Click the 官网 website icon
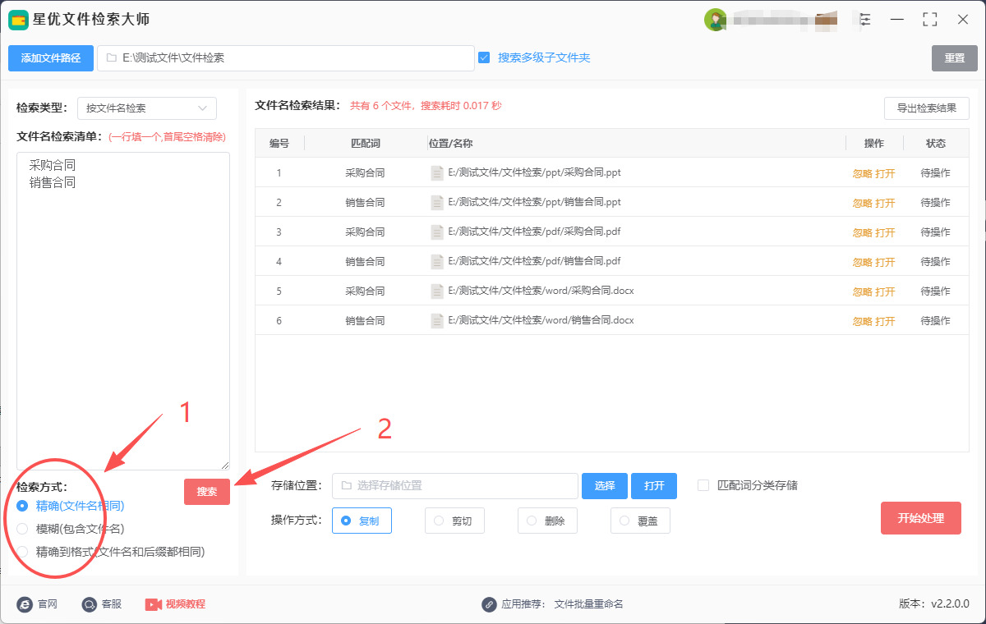 (24, 604)
